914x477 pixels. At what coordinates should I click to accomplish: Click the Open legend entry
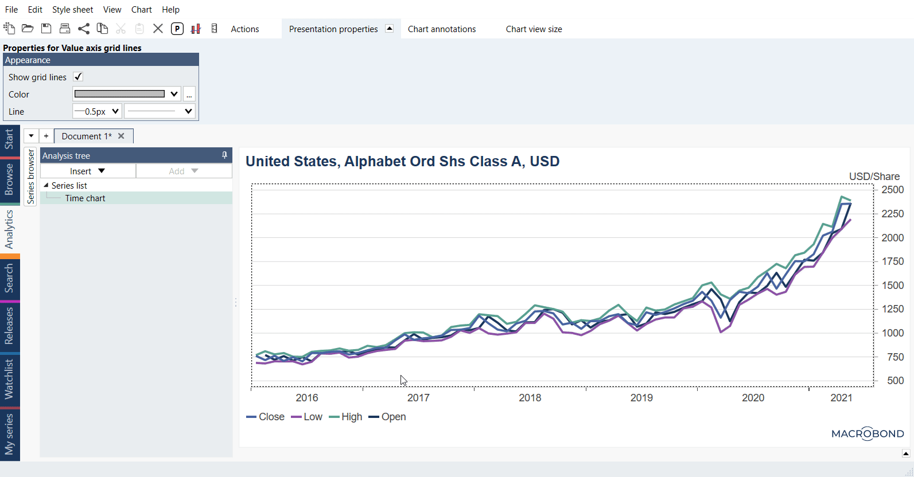click(388, 417)
